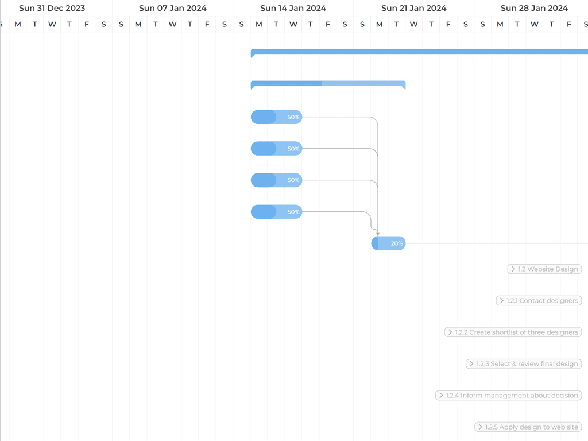
Task: Click the arrow icon on 1.2.1 Contact designers
Action: (502, 301)
